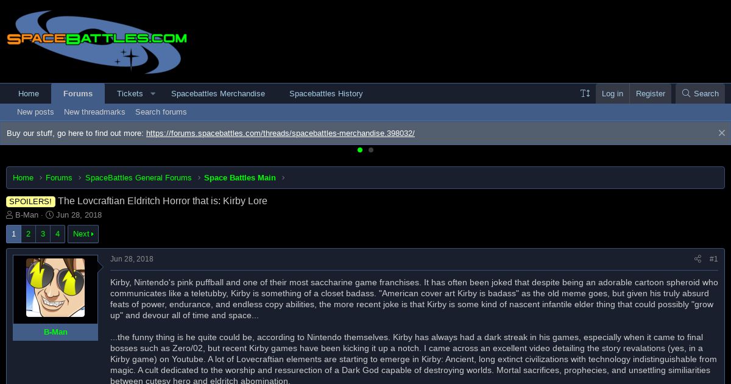Screen dimensions: 731x384
Task: Click the thread start date Jun 28, 2018
Action: [x=79, y=215]
